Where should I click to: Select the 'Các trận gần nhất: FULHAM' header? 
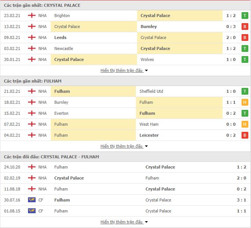pos(33,81)
